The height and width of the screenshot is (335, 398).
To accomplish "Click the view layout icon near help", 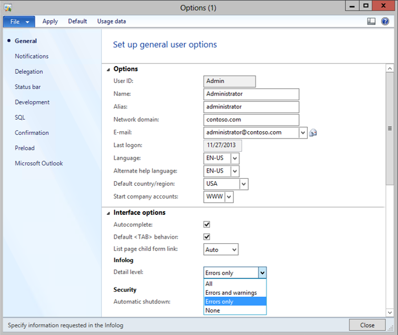I will [372, 21].
